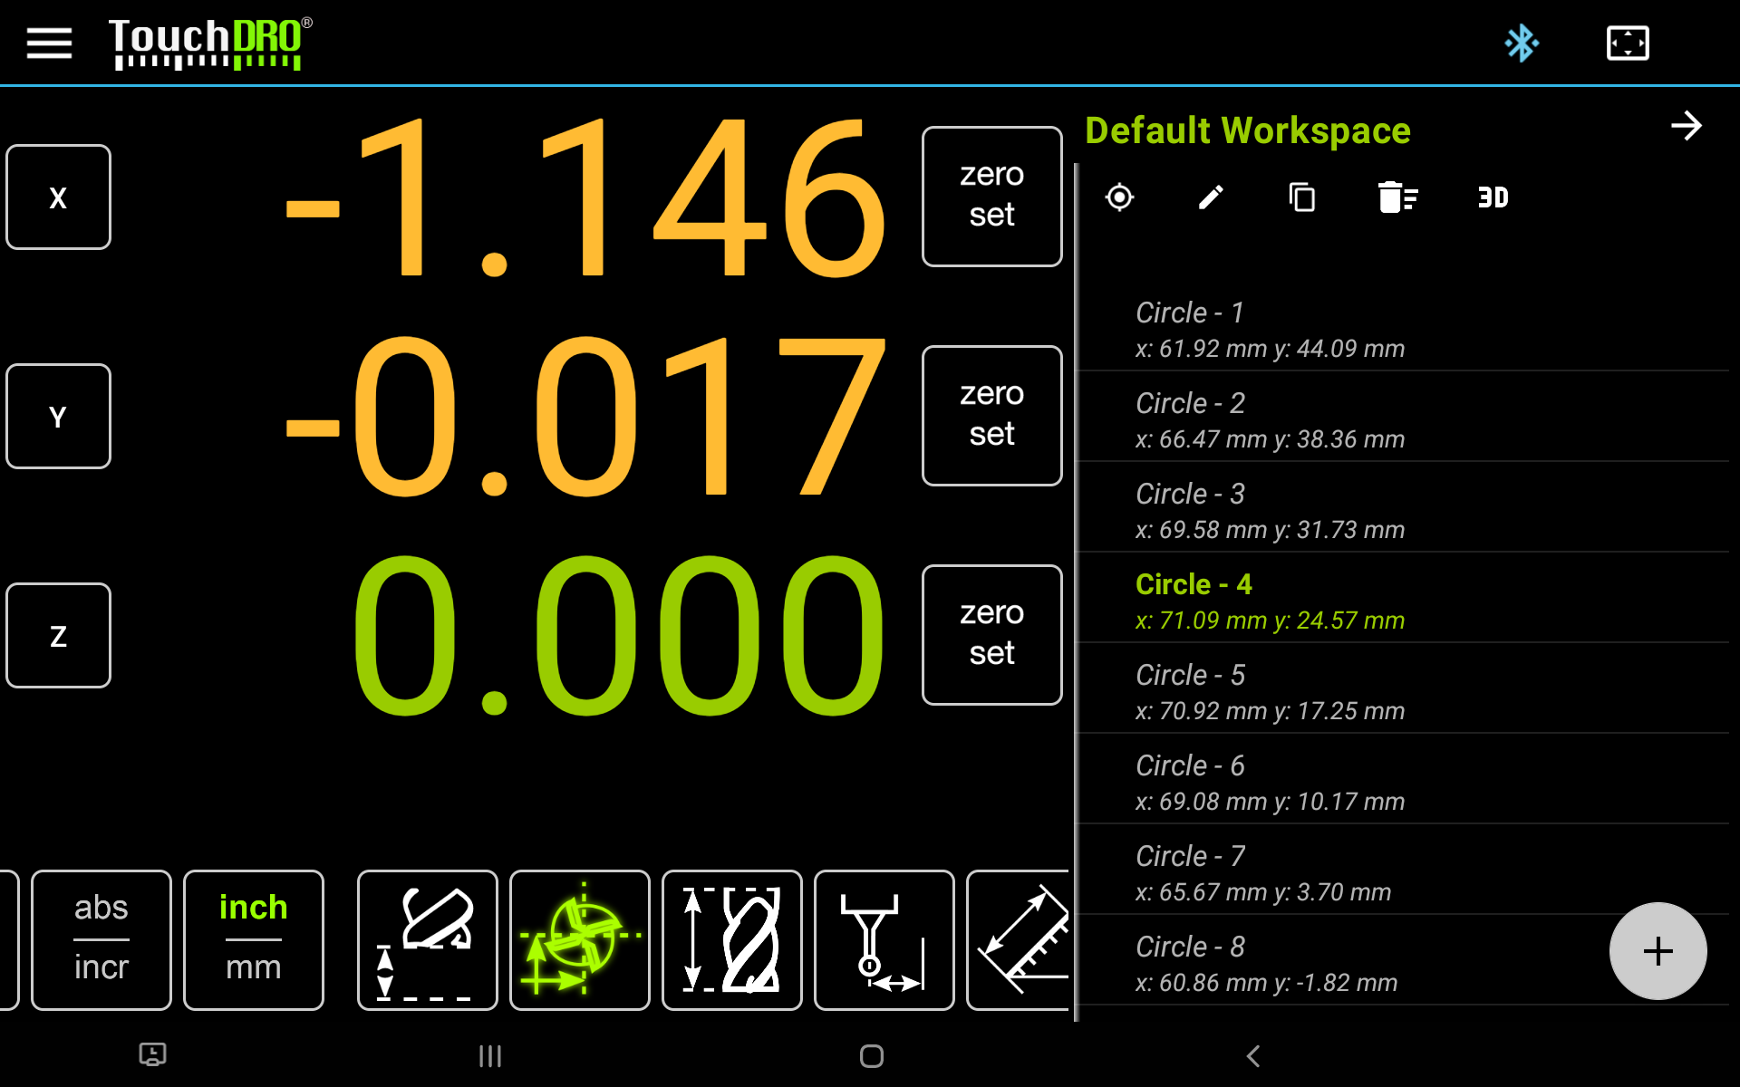Image resolution: width=1740 pixels, height=1087 pixels.
Task: Click the pencil edit icon
Action: click(x=1211, y=197)
